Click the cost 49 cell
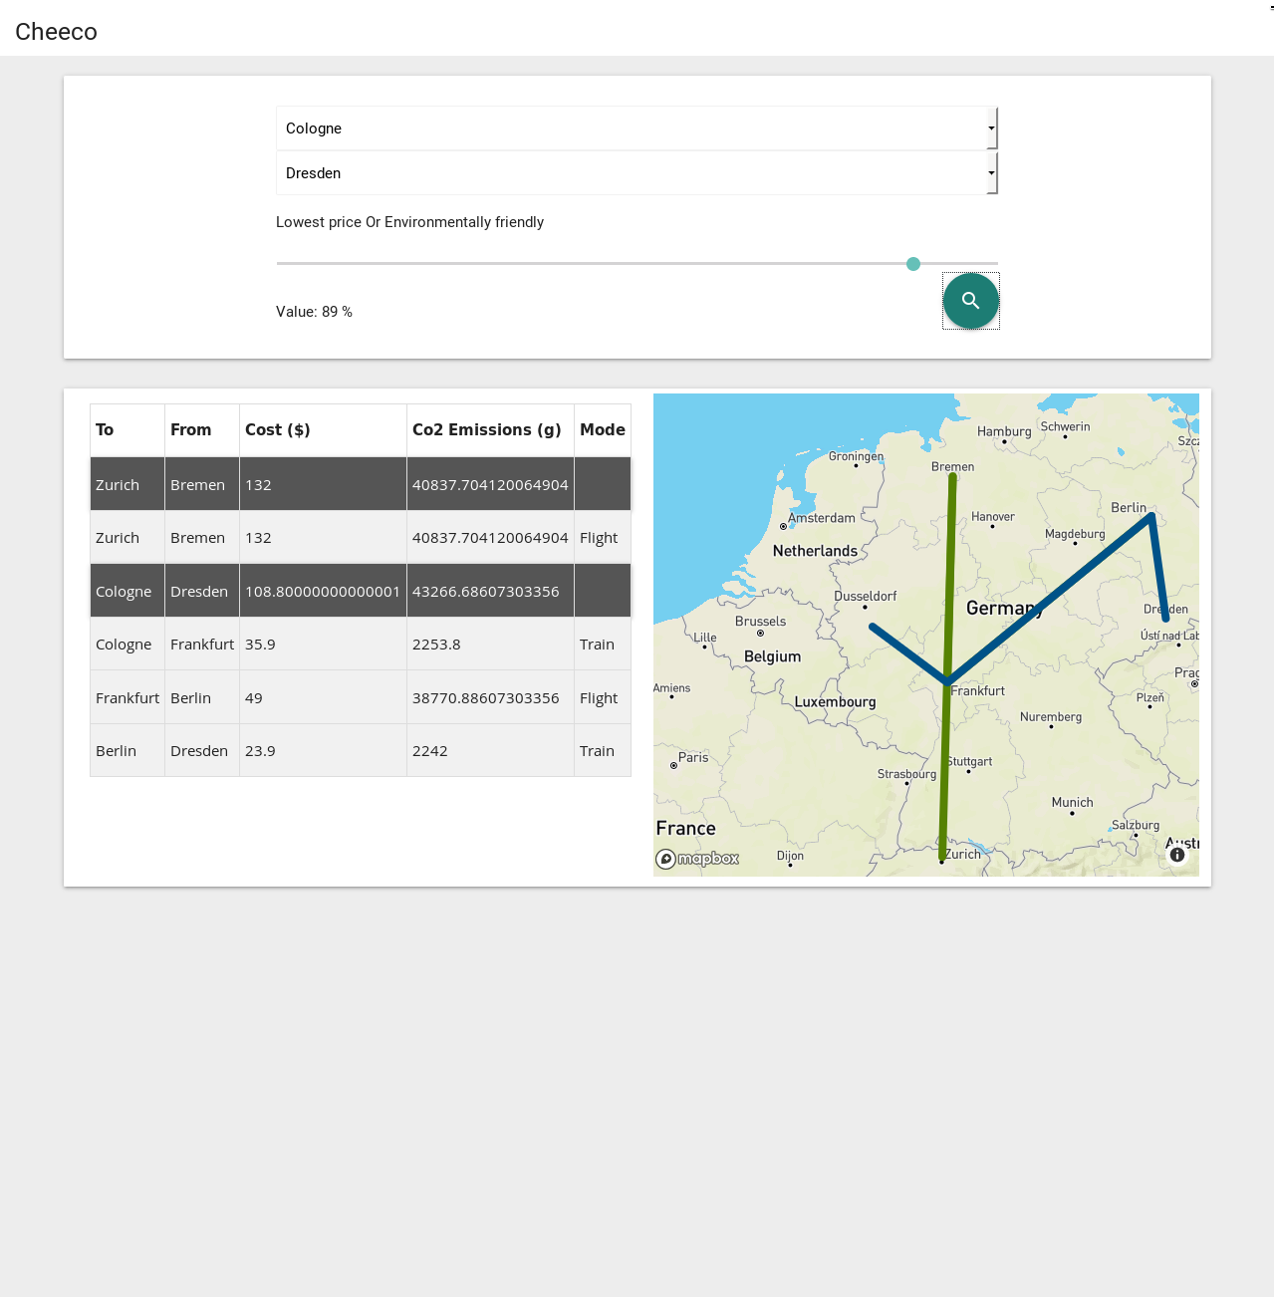 click(323, 697)
